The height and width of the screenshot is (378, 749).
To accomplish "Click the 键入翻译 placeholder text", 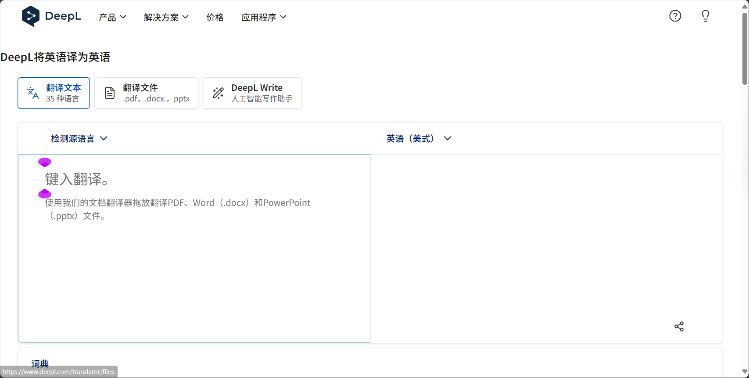I will (x=77, y=179).
